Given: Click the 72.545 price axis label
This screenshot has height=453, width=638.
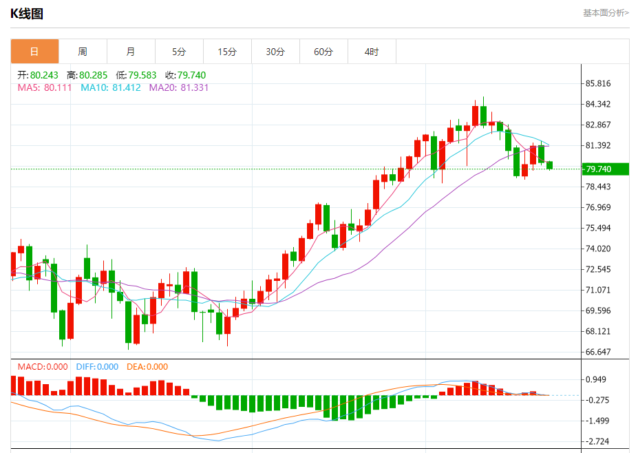Looking at the screenshot, I should pos(598,269).
